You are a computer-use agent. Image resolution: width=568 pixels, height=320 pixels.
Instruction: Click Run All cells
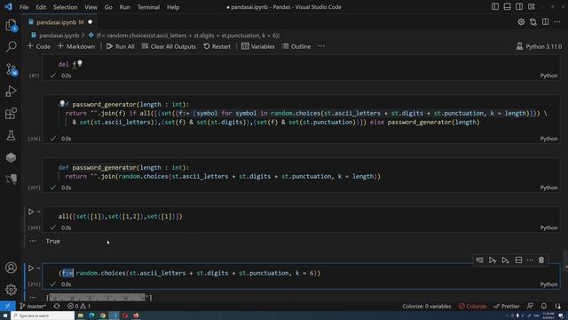pos(121,46)
